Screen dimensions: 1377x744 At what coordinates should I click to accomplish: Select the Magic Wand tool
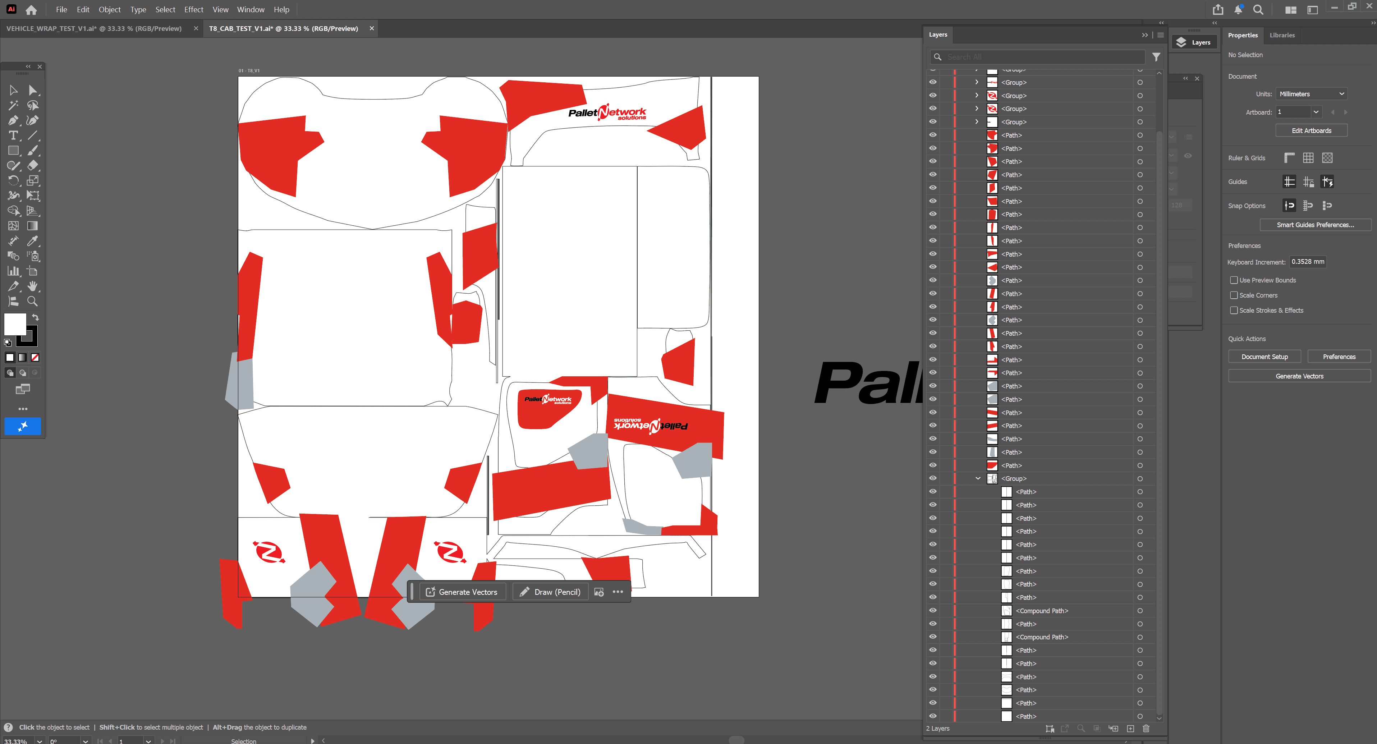13,105
